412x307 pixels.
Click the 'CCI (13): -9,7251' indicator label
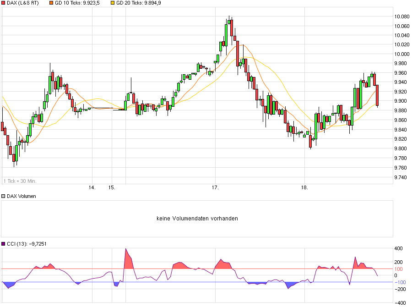[27, 244]
